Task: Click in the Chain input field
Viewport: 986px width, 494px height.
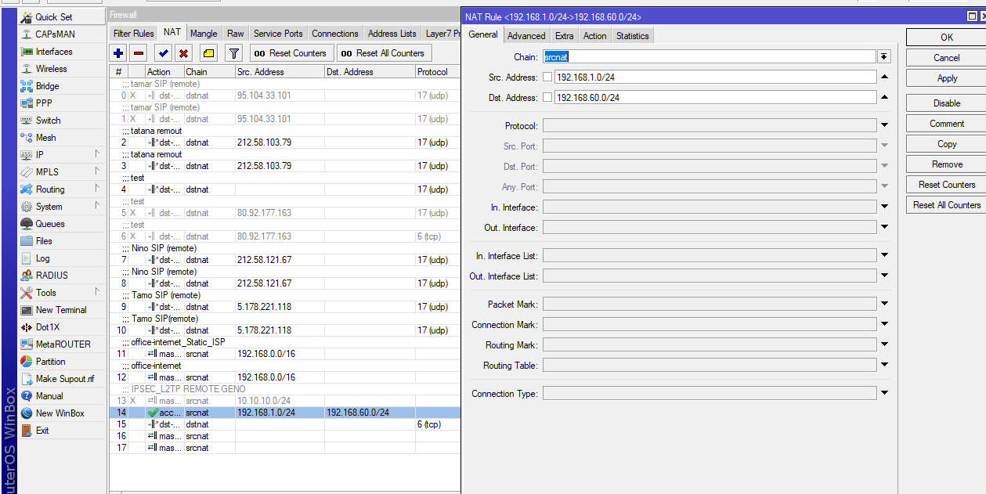Action: pos(709,56)
